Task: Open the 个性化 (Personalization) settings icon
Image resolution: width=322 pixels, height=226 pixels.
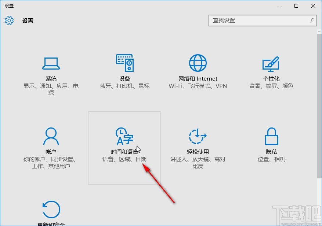Action: [271, 63]
